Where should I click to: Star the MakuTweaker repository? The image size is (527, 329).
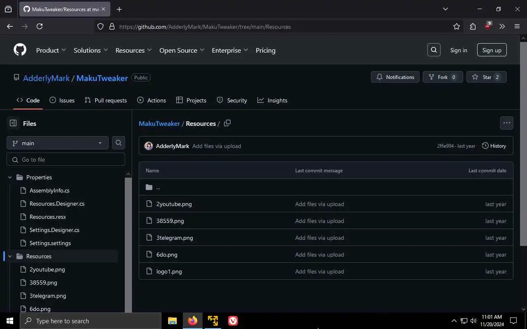click(486, 77)
